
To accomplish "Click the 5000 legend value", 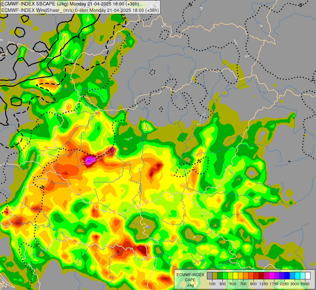I will [x=305, y=284].
